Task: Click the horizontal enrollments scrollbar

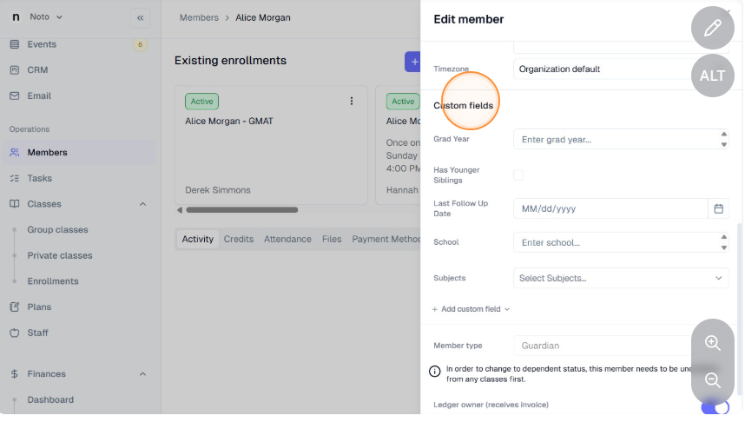Action: [x=242, y=209]
